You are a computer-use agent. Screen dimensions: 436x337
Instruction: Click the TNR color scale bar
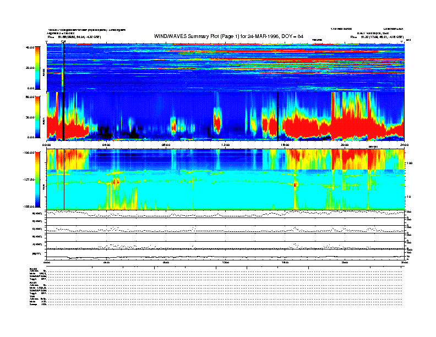tap(37, 180)
